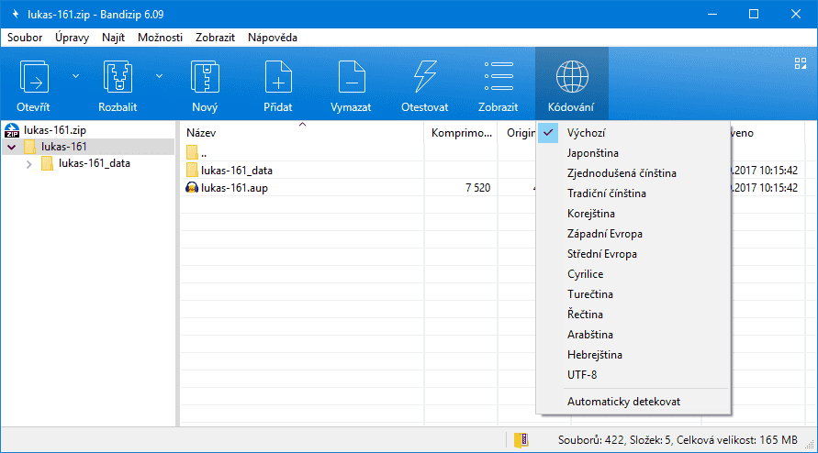Minimize the Bandizip window
The image size is (818, 453).
point(712,14)
